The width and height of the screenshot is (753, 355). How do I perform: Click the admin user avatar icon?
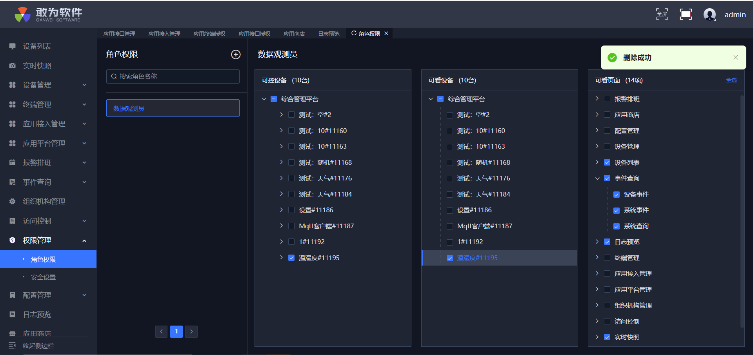click(x=709, y=15)
